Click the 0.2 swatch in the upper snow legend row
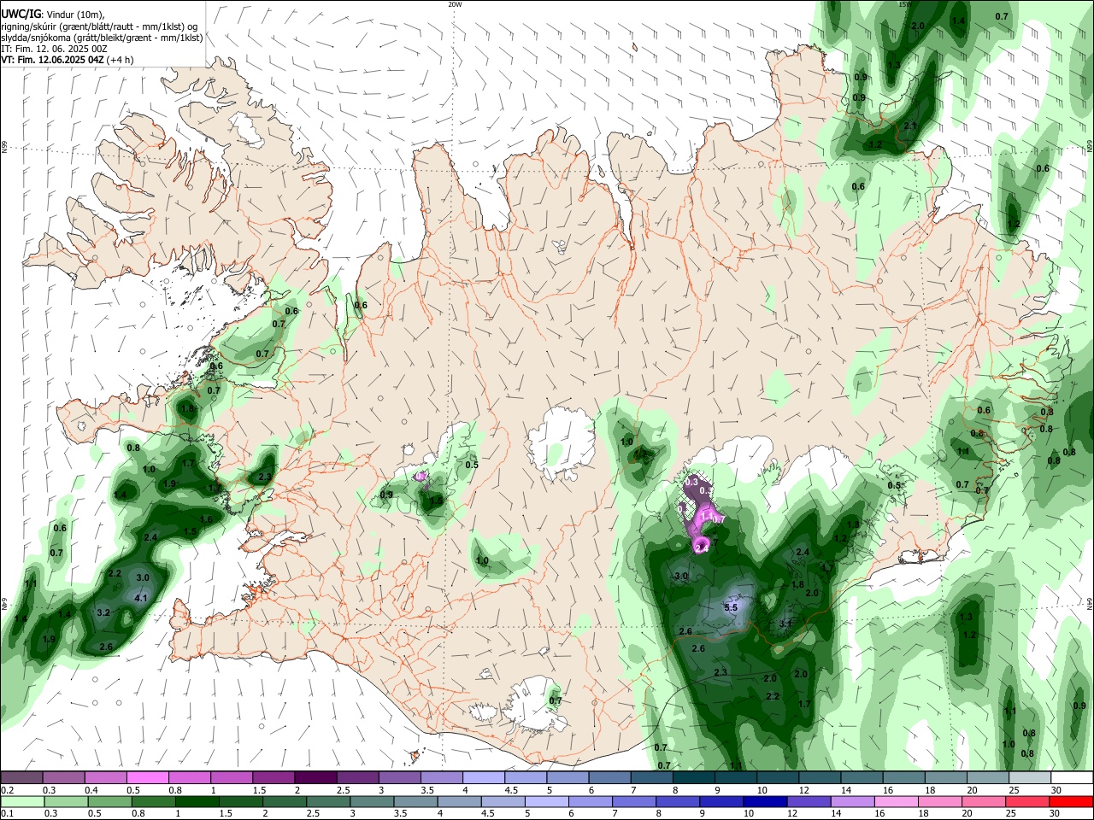Screen dimensions: 1094x820 21,778
